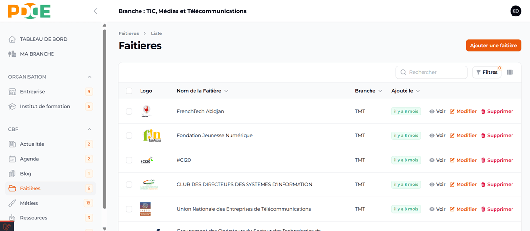Go to Entreprise in the sidebar

[32, 92]
